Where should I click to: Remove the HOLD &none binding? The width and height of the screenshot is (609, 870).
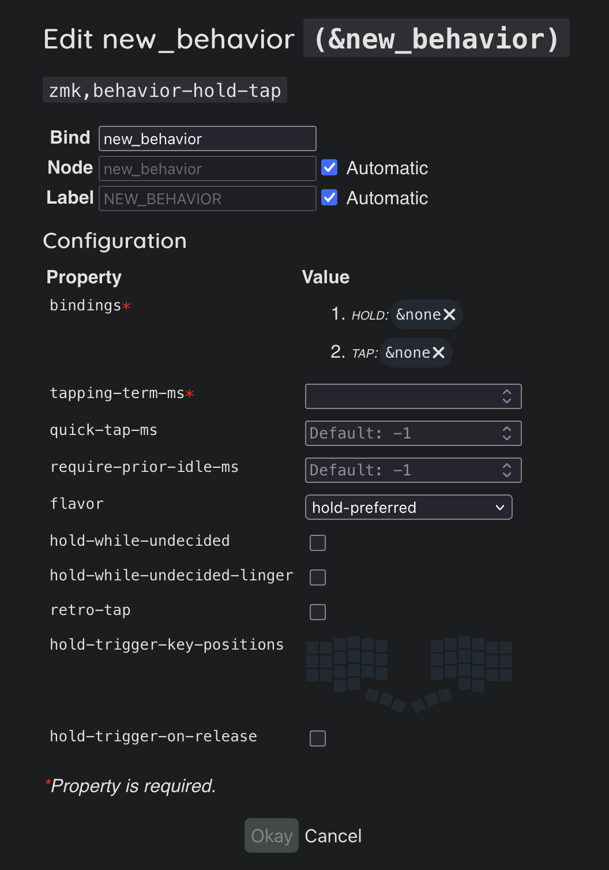[x=450, y=314]
